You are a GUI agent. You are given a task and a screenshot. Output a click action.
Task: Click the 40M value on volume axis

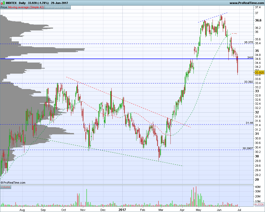coord(258,187)
